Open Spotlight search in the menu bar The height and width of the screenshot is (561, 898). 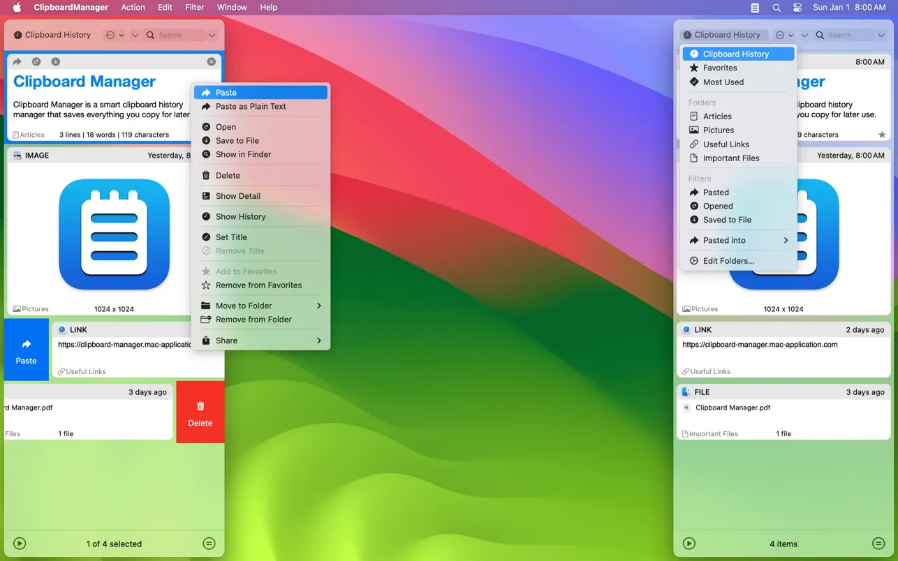(776, 8)
